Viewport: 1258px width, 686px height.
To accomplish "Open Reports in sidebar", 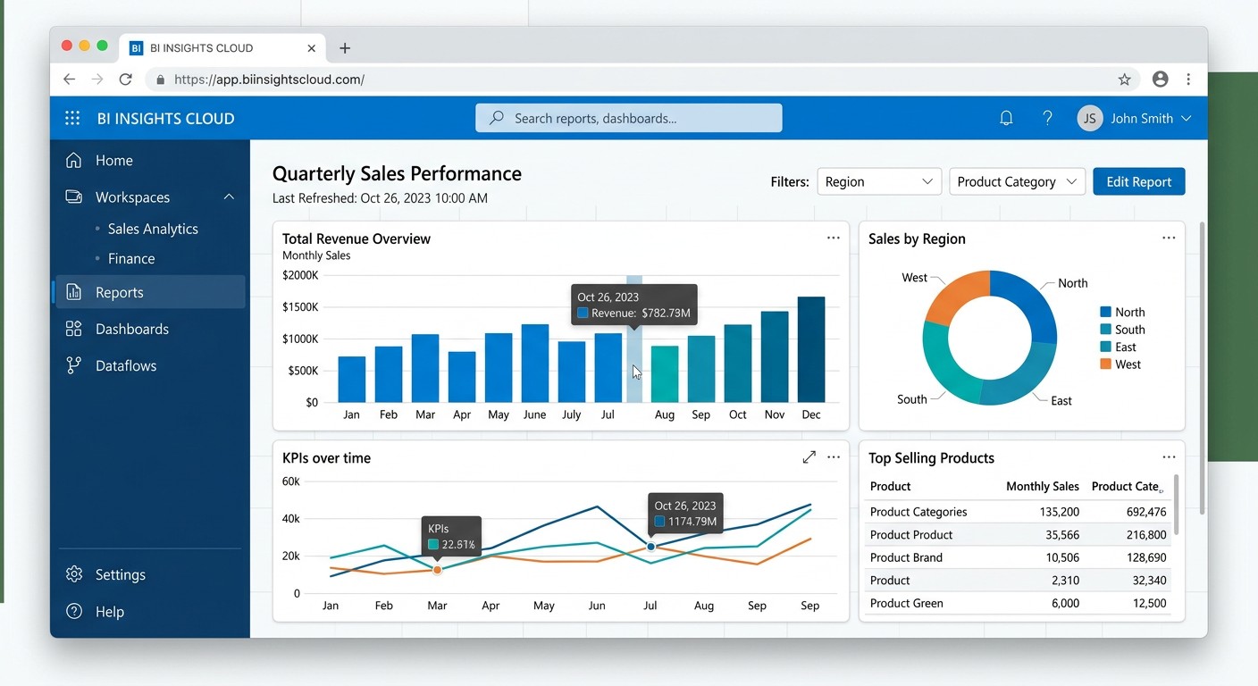I will pyautogui.click(x=150, y=292).
